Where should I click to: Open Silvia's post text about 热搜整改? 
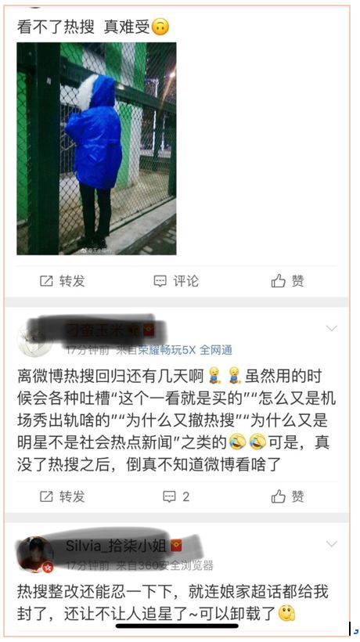[x=172, y=602]
